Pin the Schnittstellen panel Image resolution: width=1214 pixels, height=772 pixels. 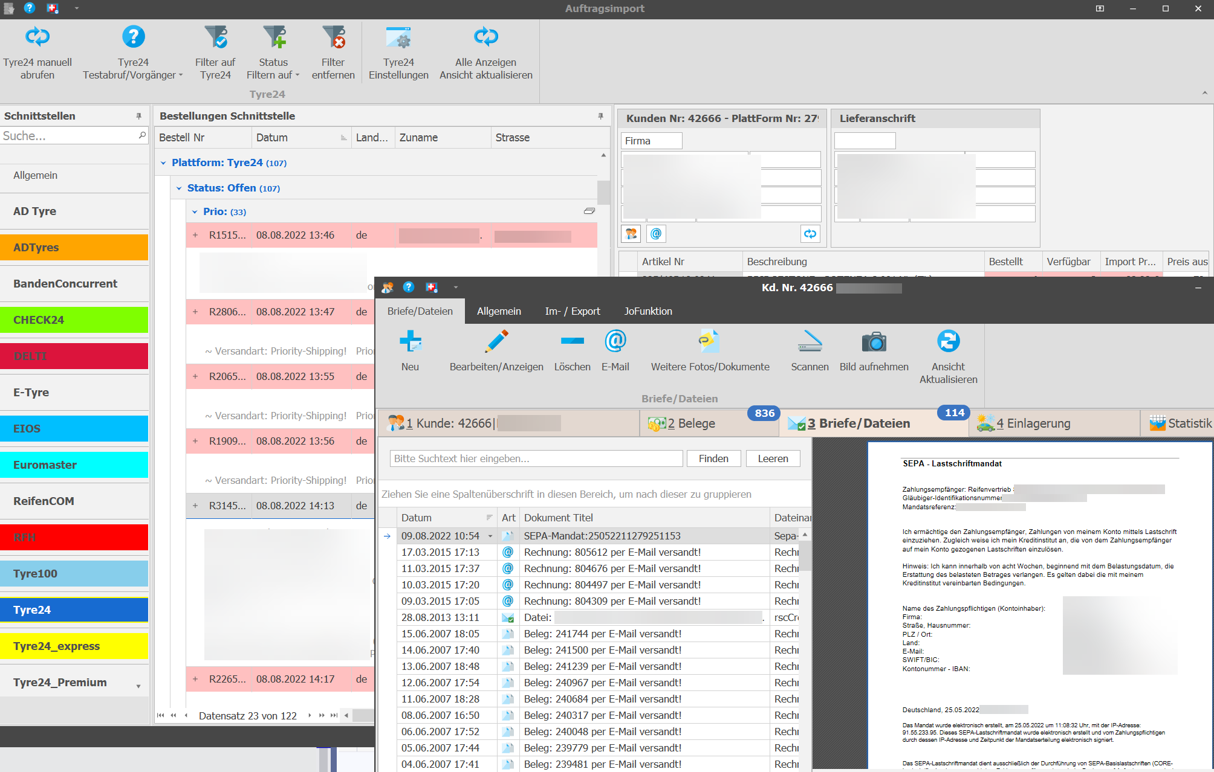coord(139,116)
